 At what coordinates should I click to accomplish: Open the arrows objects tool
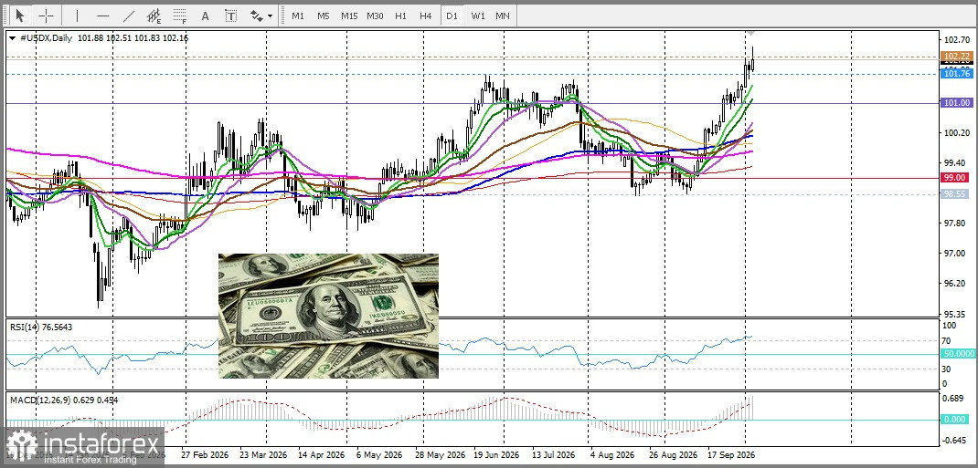[256, 16]
